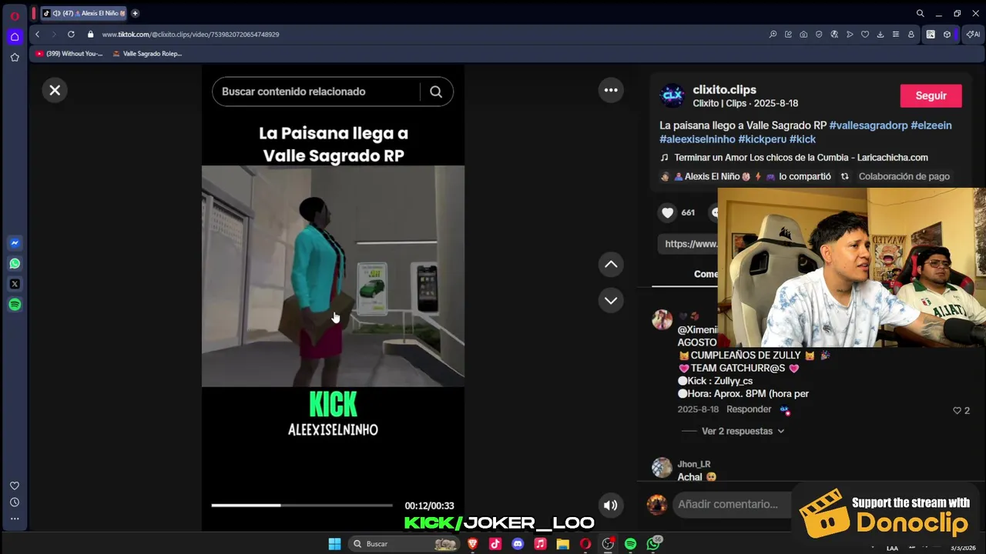Expand Ver 2 respuestas replies
The height and width of the screenshot is (554, 986).
[x=743, y=431]
